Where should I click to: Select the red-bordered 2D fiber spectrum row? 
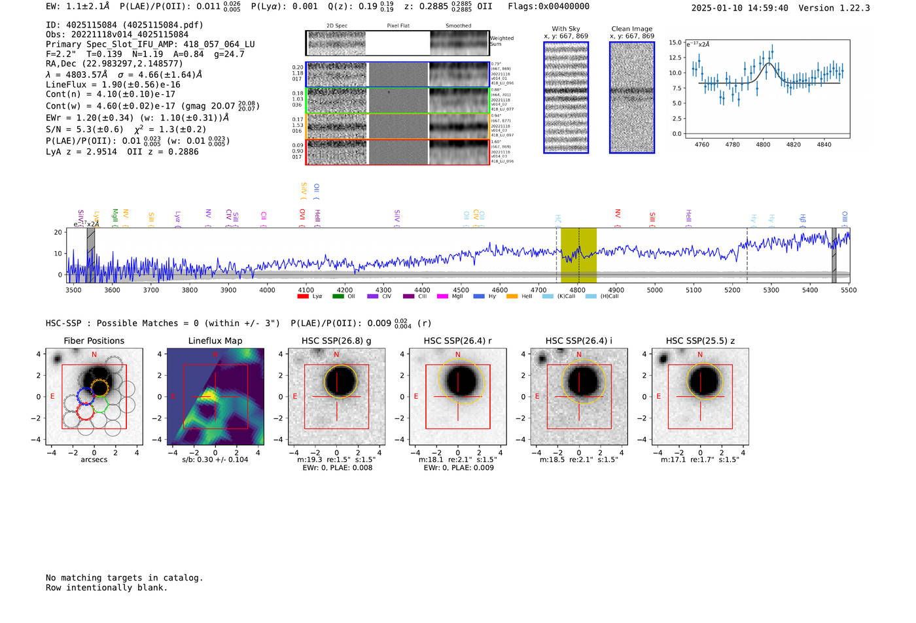[397, 152]
